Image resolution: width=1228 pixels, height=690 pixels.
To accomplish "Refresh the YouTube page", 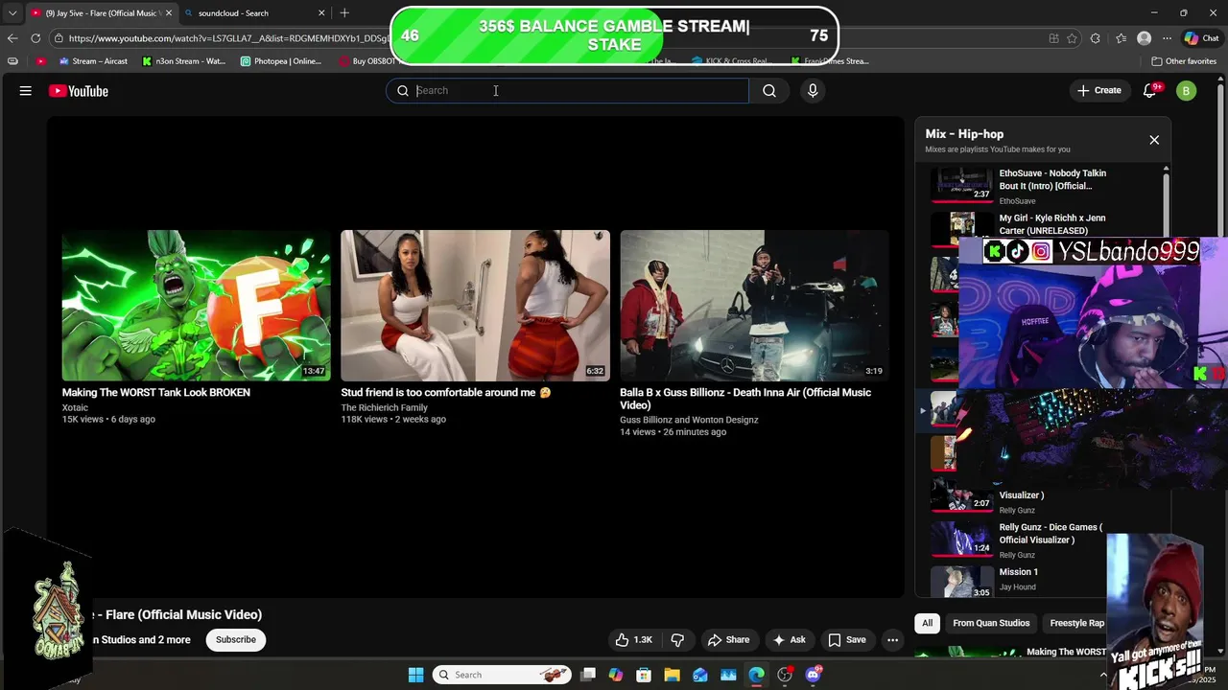I will coord(35,38).
